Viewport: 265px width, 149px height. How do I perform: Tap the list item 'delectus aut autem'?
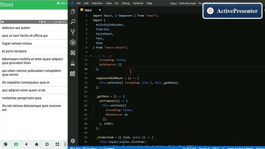pyautogui.click(x=34, y=28)
